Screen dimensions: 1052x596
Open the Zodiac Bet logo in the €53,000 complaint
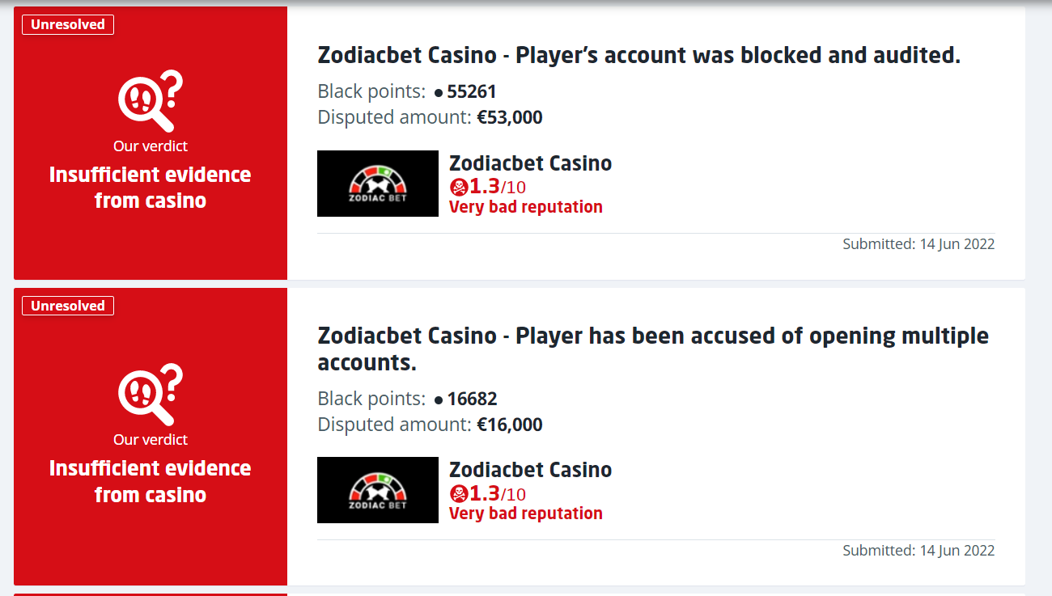click(377, 184)
